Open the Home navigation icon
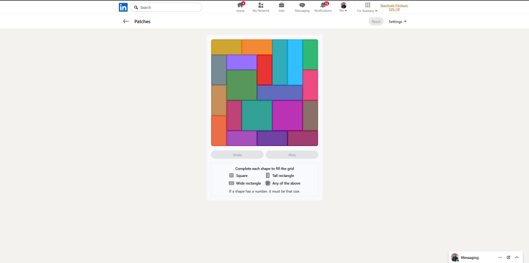Image resolution: width=529 pixels, height=263 pixels. coord(240,7)
